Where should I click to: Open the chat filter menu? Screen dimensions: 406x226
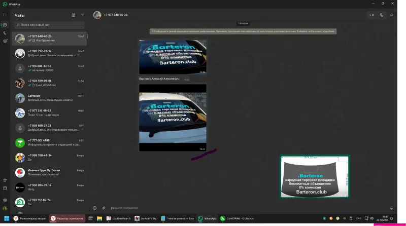[83, 15]
